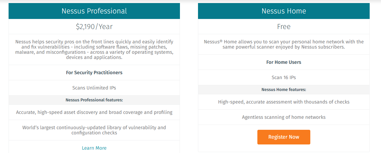Image resolution: width=381 pixels, height=153 pixels.
Task: Click the Free price label
Action: coord(284,27)
